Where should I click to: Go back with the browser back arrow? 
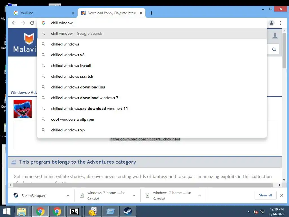pyautogui.click(x=14, y=23)
